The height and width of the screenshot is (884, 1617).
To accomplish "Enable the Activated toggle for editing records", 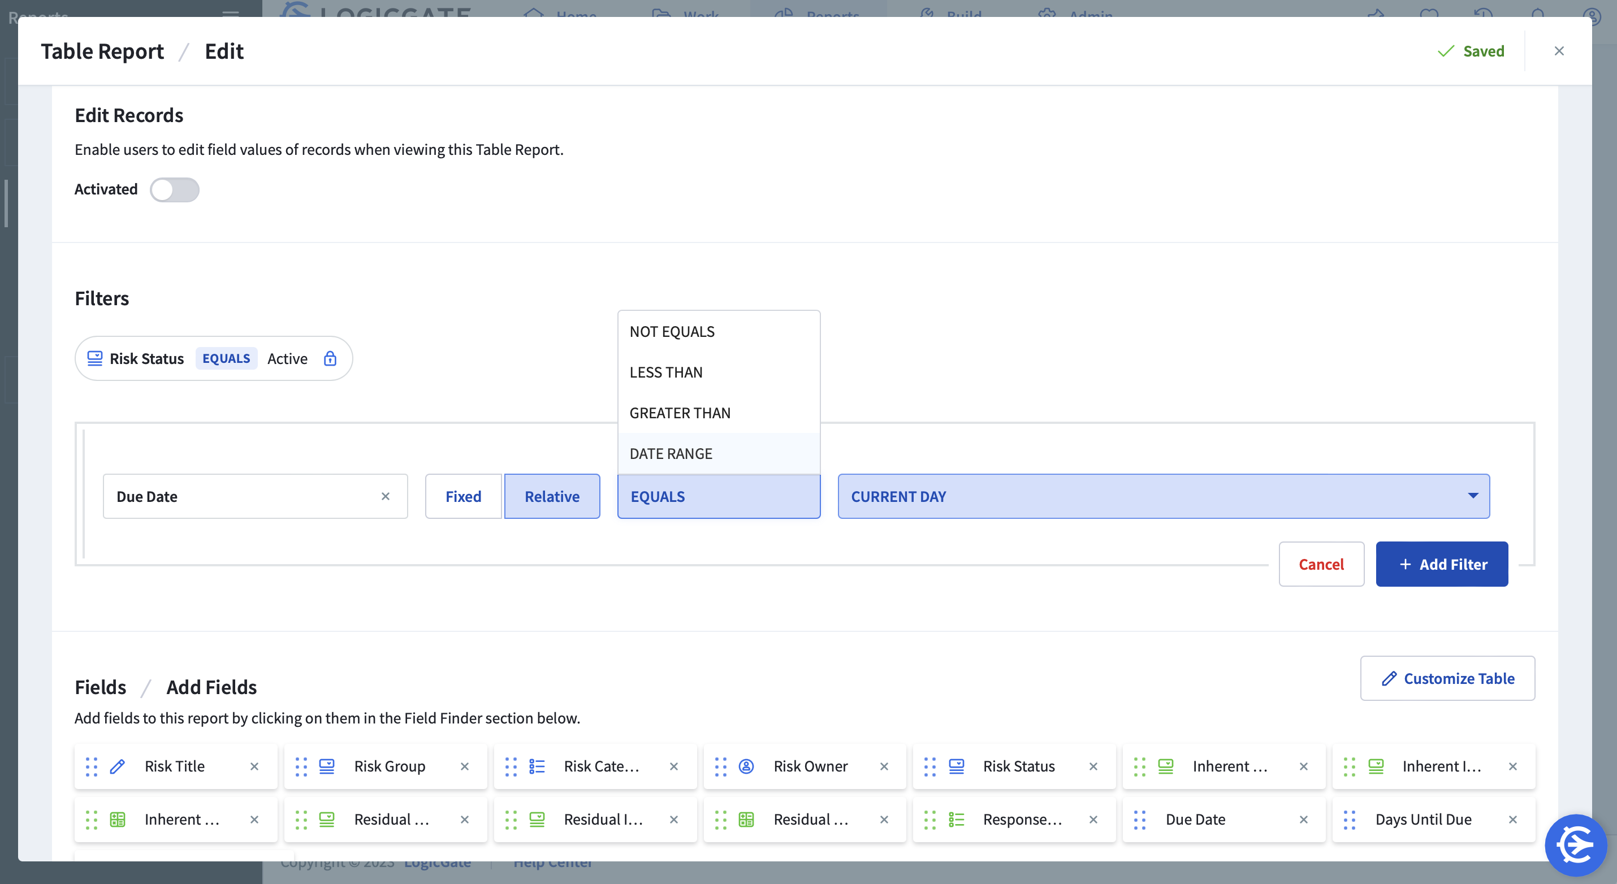I will click(175, 189).
